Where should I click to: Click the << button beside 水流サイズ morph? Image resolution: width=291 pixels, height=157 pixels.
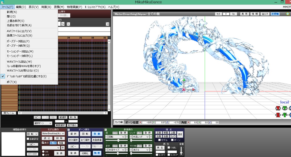point(107,150)
